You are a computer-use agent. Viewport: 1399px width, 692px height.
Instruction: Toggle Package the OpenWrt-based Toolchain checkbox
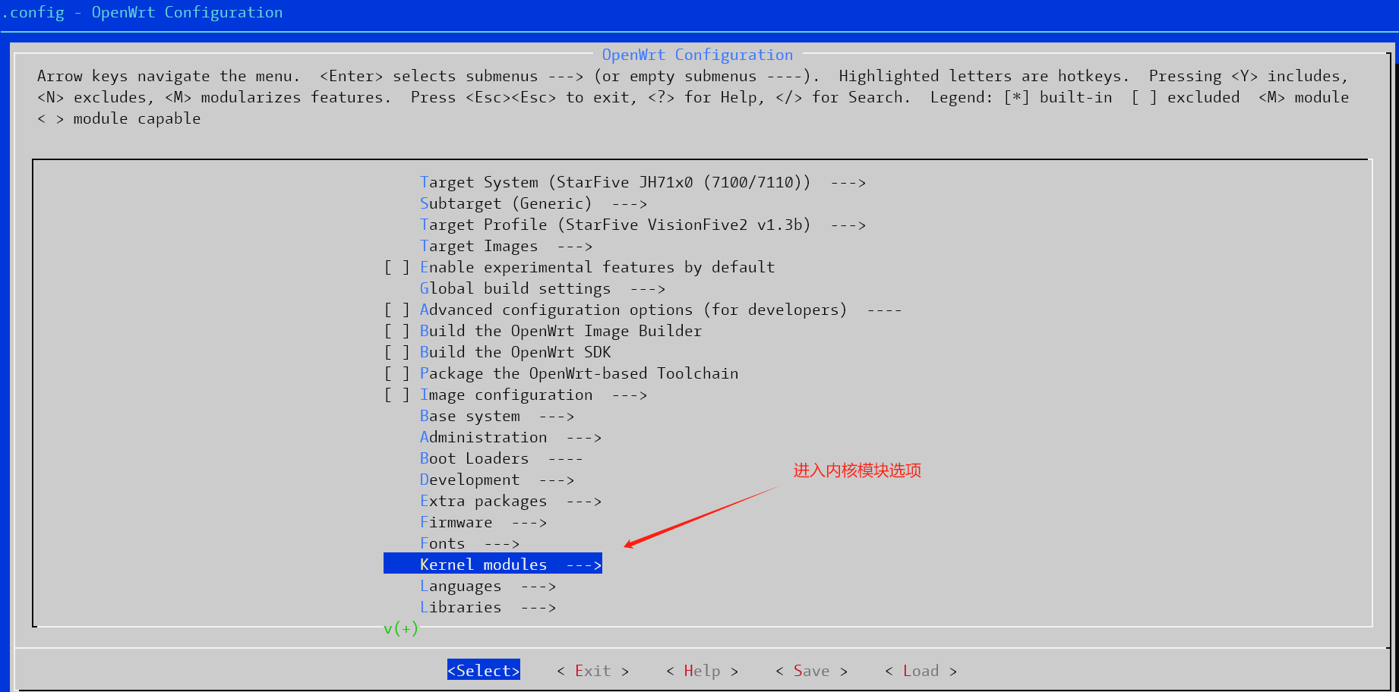(x=397, y=373)
